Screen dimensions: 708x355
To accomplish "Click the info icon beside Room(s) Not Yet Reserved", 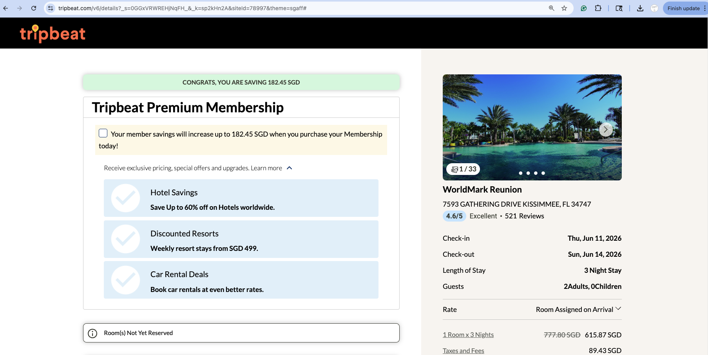I will [92, 333].
